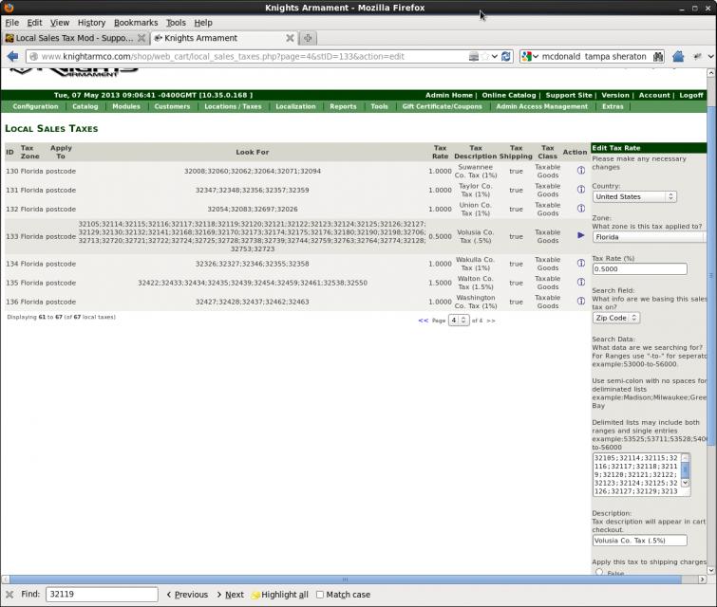Open Extras admin menu
This screenshot has height=607, width=717.
pyautogui.click(x=613, y=106)
